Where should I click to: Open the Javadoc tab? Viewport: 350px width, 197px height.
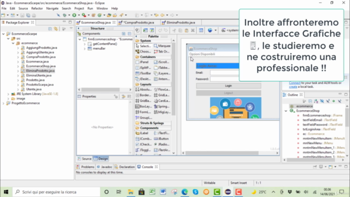[x=104, y=167]
